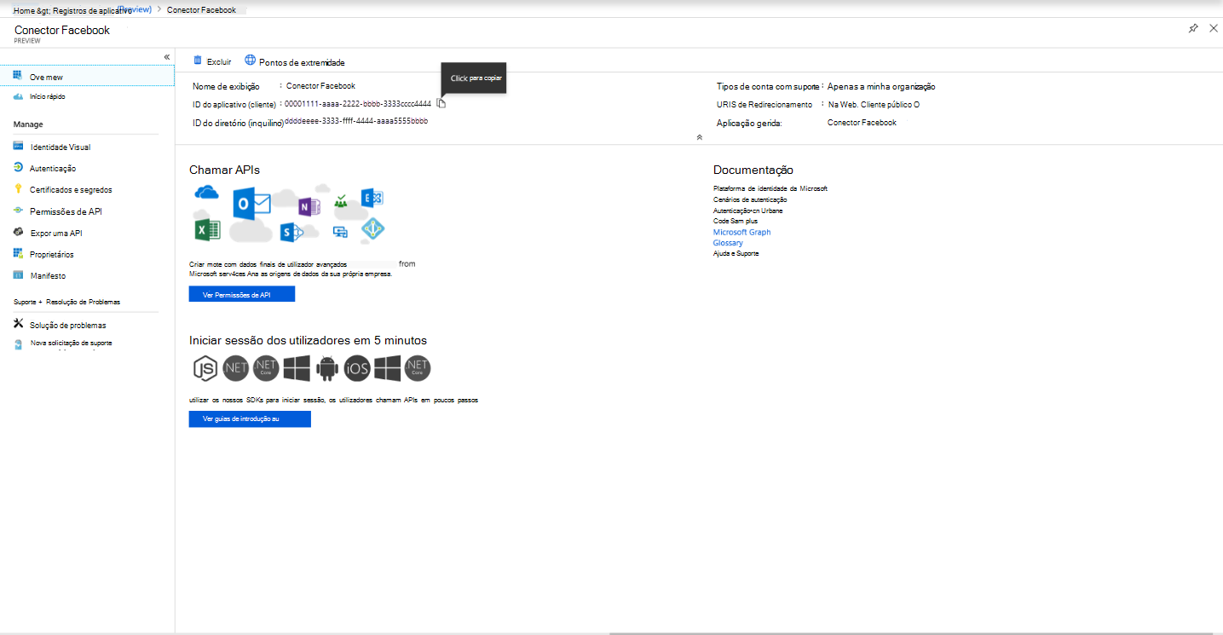Click the 'Chamar APIs' section heading
The image size is (1223, 635).
point(224,170)
